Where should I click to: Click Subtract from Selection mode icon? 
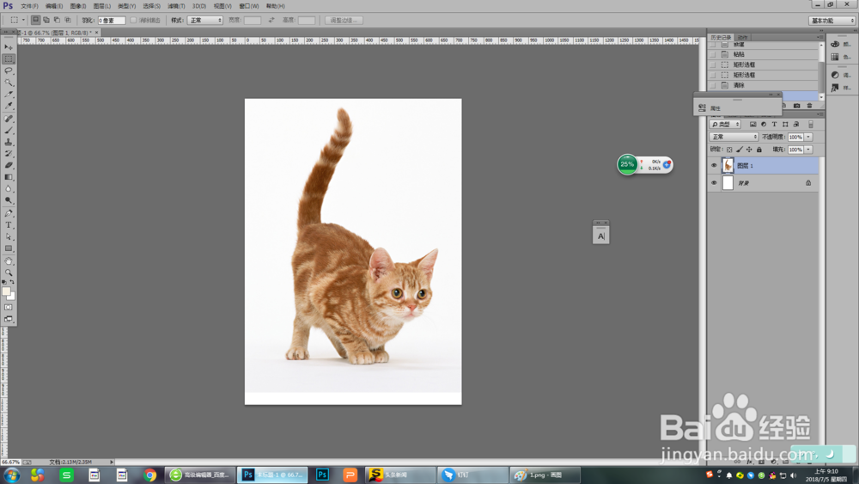point(57,20)
